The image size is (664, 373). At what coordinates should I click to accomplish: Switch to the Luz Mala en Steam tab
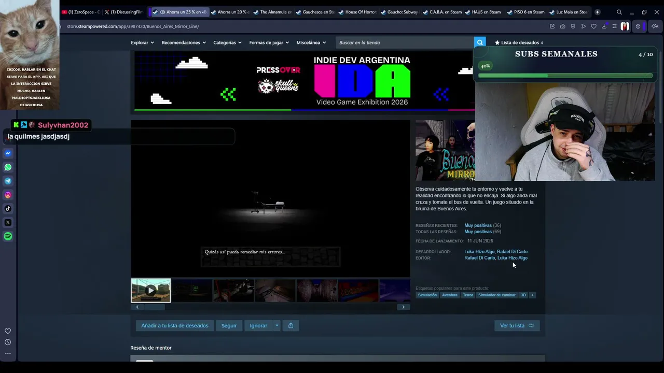pyautogui.click(x=569, y=12)
